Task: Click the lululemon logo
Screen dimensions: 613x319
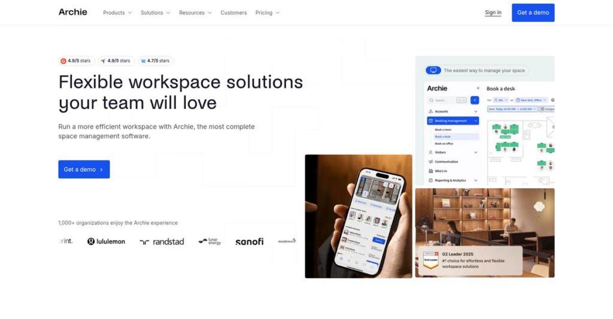Action: tap(106, 241)
